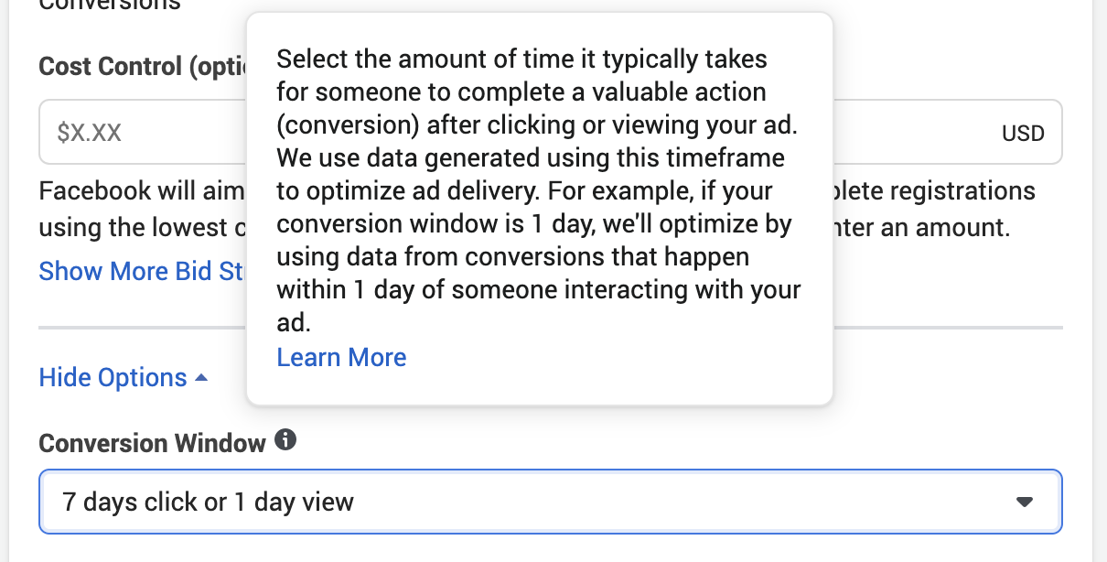
Task: Open the Conversion Window dropdown
Action: 549,502
